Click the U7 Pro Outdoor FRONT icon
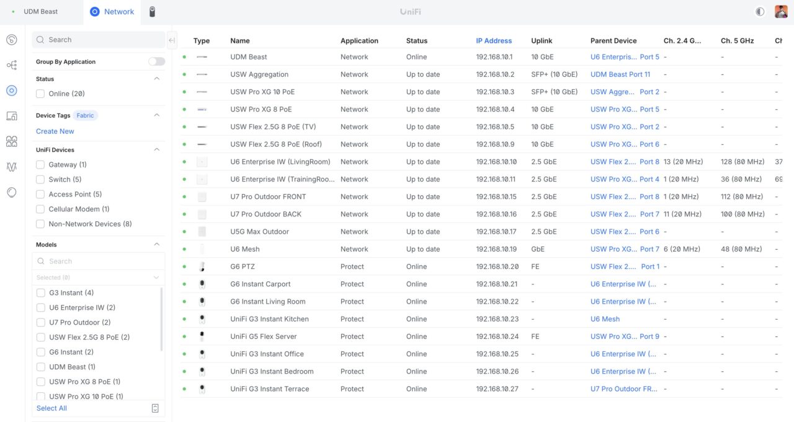Viewport: 794px width, 422px height. point(202,196)
